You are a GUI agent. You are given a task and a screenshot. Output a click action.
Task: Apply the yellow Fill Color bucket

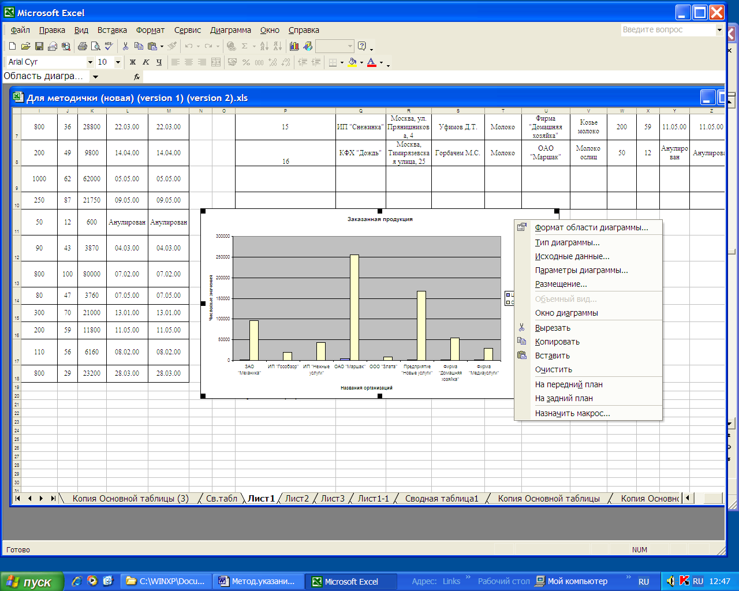point(352,62)
